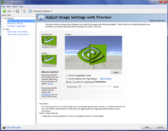168x131 pixels.
Task: Click the jagged help link
Action: click(50, 84)
